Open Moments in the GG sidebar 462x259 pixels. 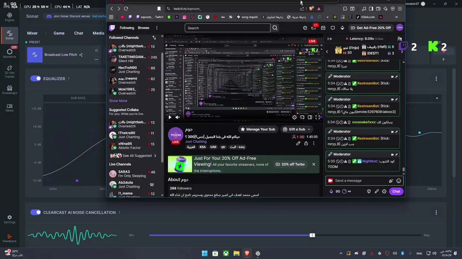(9, 53)
